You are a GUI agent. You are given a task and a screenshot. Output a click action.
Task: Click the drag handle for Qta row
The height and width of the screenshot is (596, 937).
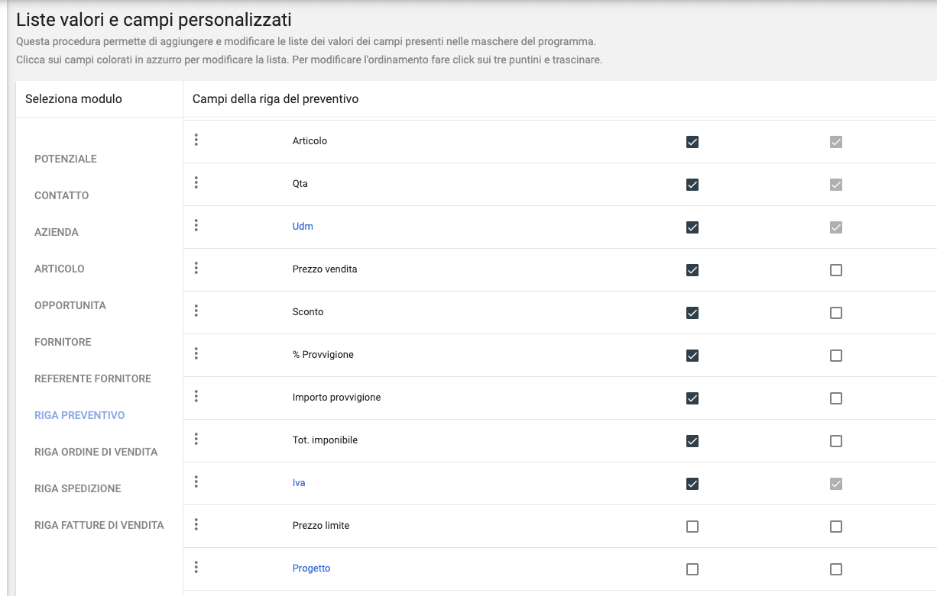coord(196,182)
